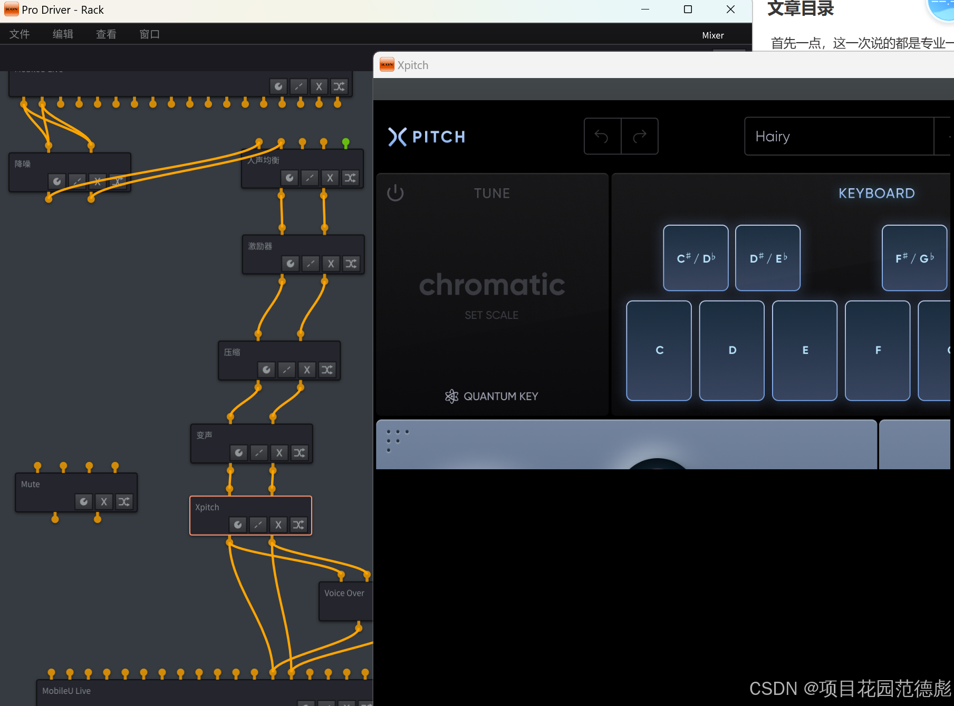Click the slash icon on the 变声 node
Screen dimensions: 954x706
259,453
